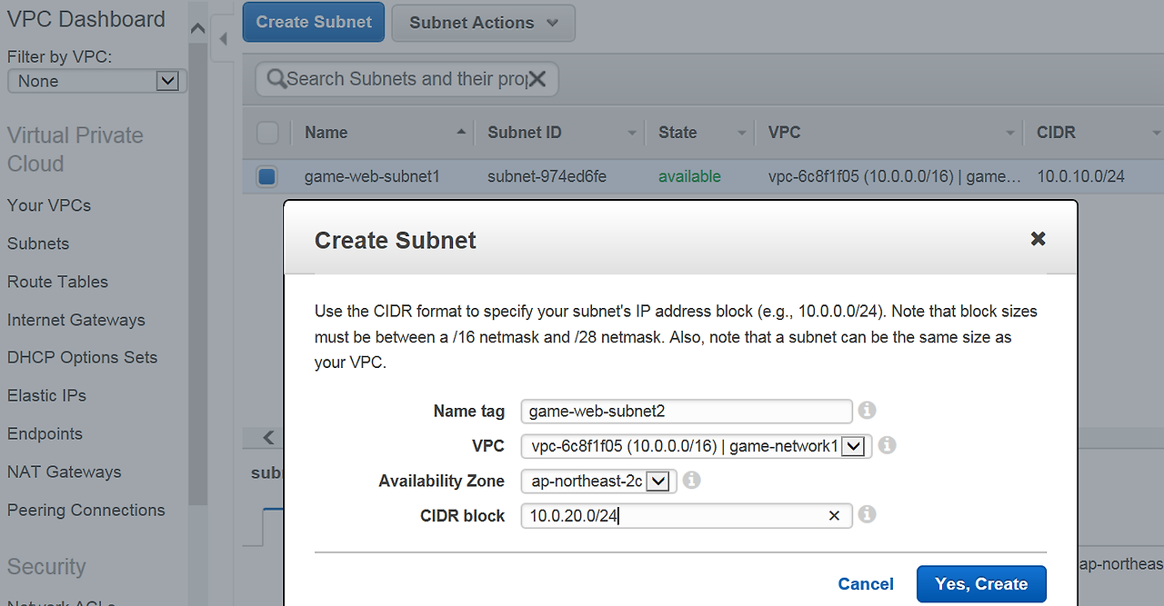Image resolution: width=1164 pixels, height=606 pixels.
Task: Click VPC Dashboard heading link
Action: [x=86, y=19]
